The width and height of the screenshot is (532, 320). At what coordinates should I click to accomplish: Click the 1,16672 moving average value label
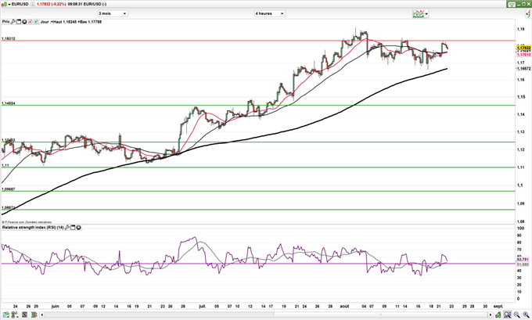523,69
